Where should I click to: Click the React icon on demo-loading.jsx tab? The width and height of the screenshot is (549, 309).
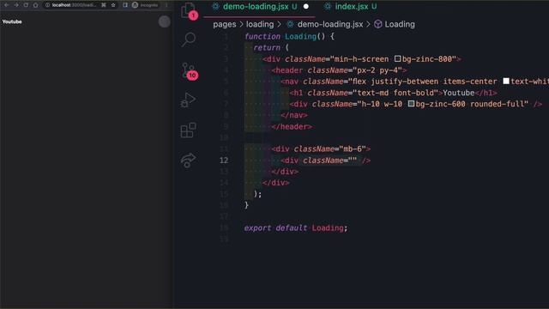pos(216,7)
